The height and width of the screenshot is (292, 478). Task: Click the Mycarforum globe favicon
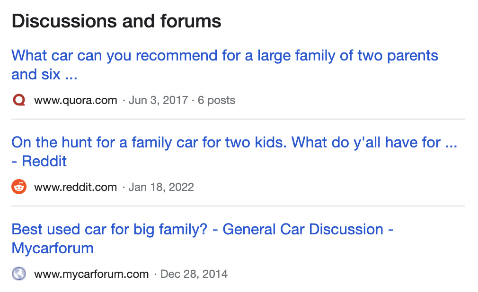coord(19,274)
